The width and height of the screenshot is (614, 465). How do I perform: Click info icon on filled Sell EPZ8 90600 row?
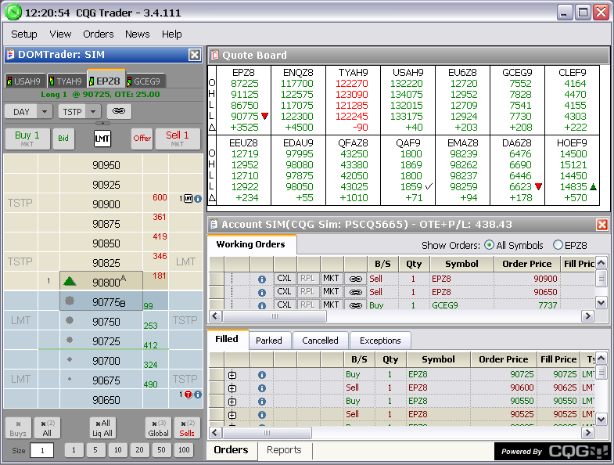(x=262, y=388)
